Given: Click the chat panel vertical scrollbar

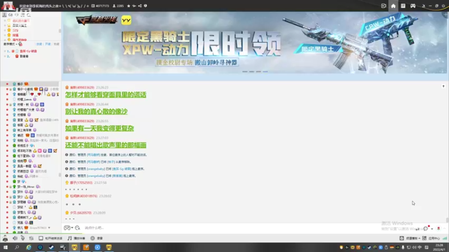Looking at the screenshot, I should 447,220.
